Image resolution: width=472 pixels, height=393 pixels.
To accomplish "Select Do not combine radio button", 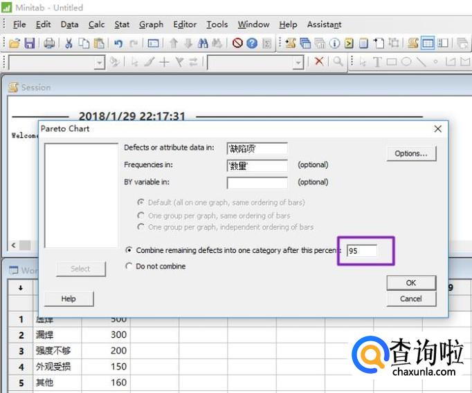I will click(x=129, y=266).
